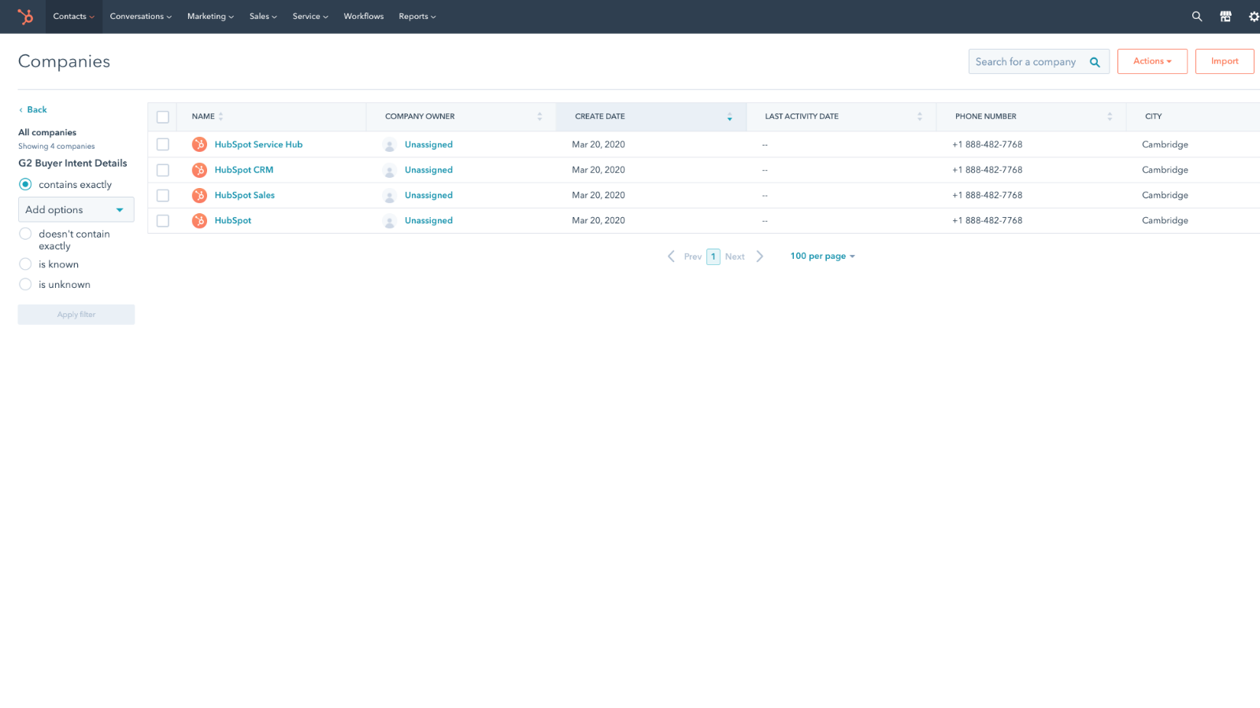
Task: Click the Apply filter button
Action: point(76,315)
